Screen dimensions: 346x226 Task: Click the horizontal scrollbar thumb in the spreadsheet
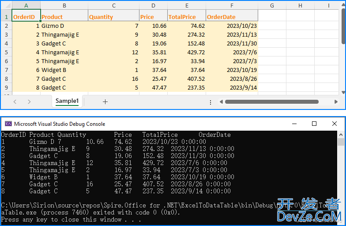[271, 102]
